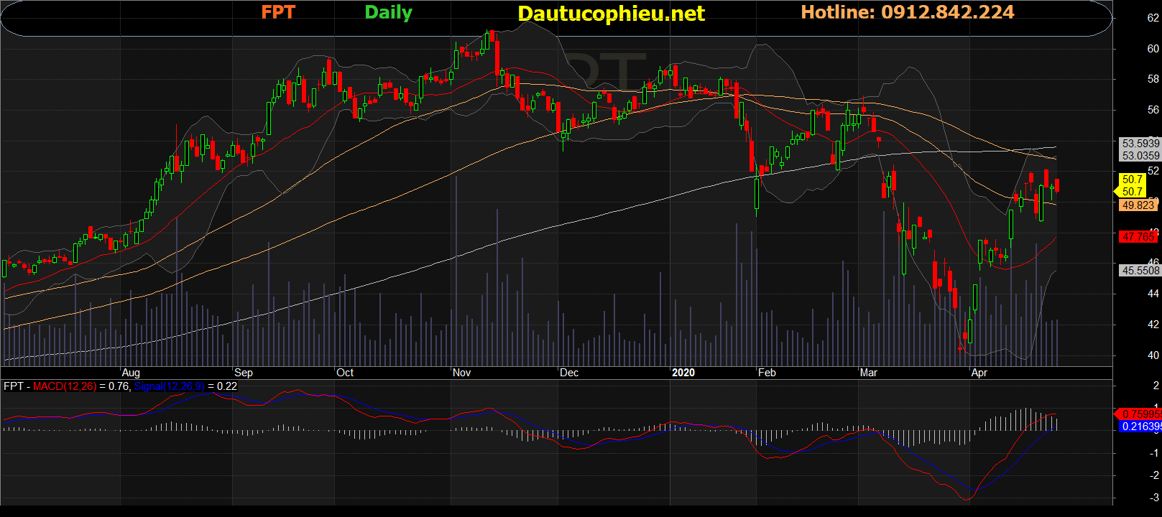Click the red 47.765 price tag

tap(1138, 236)
